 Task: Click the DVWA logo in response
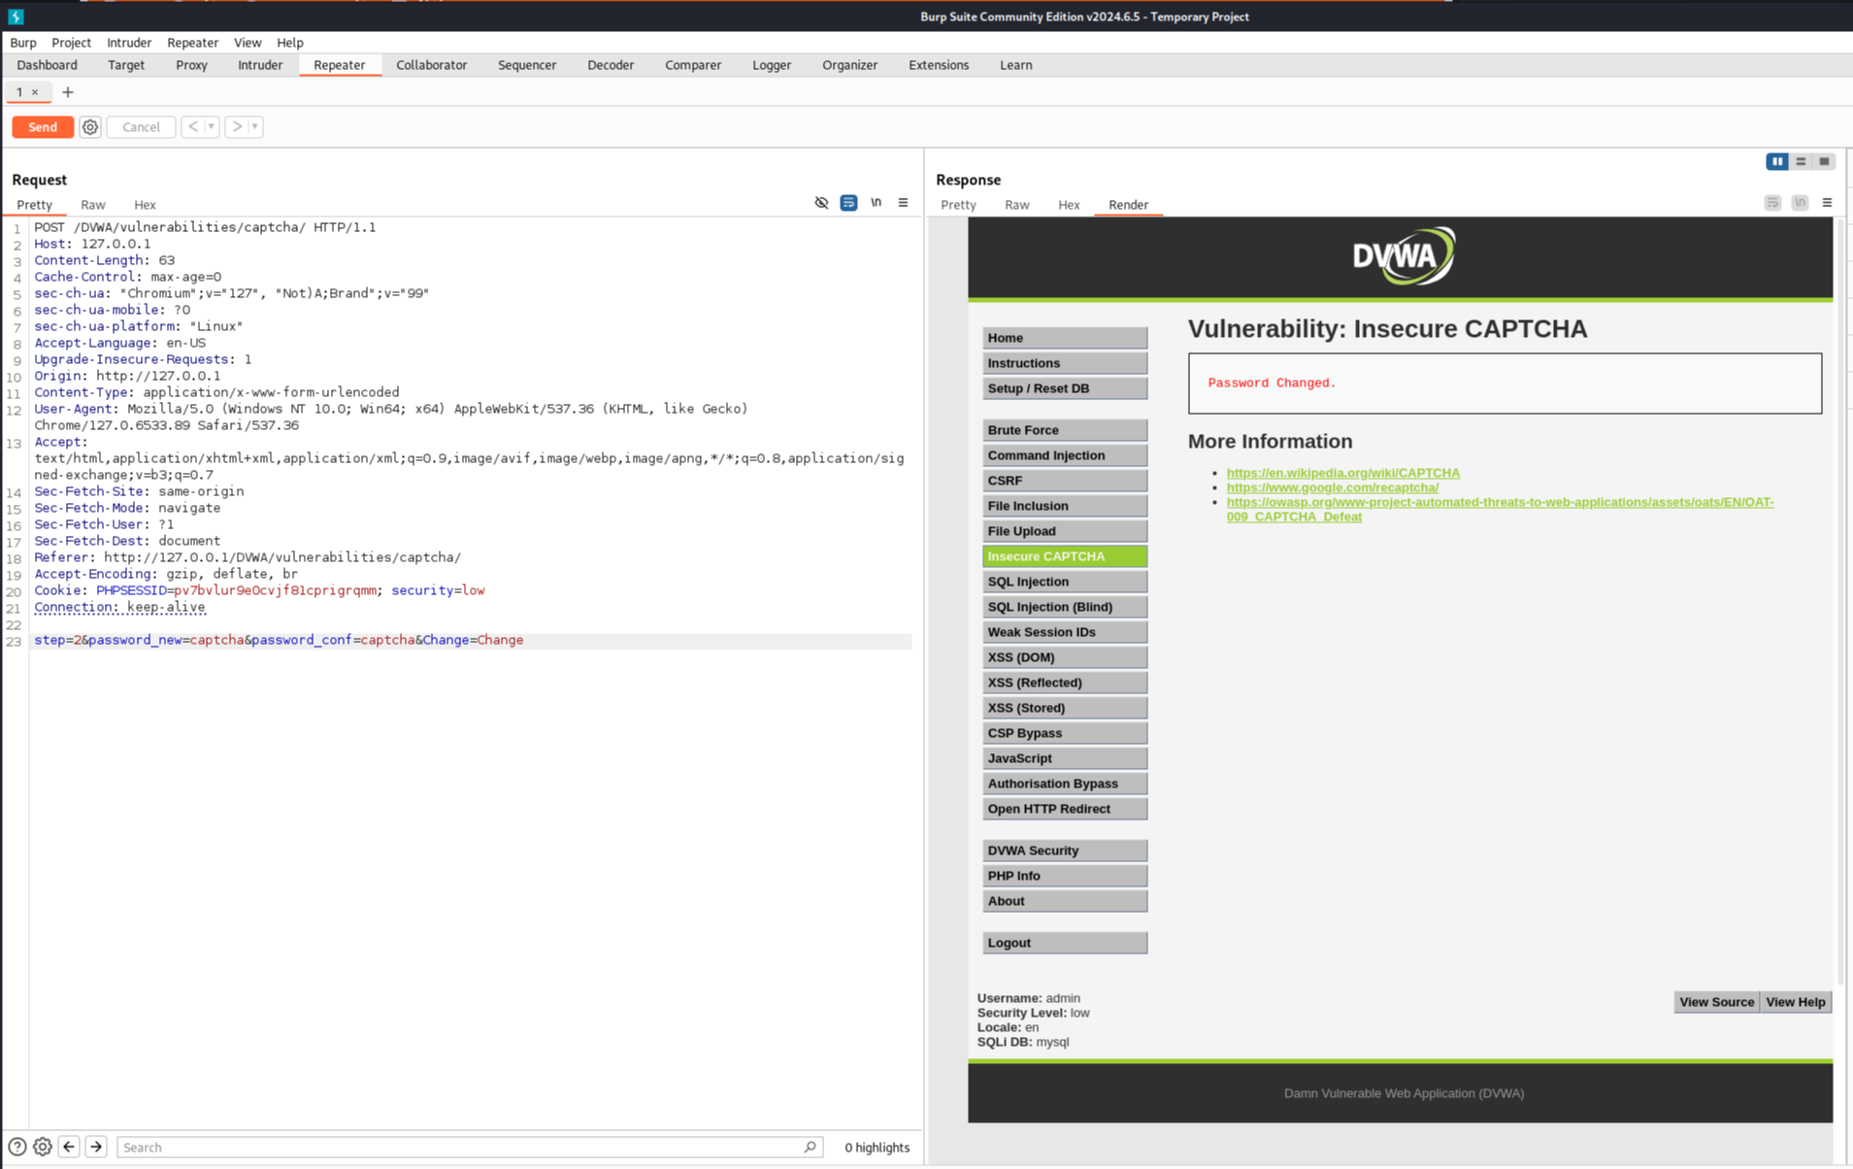point(1404,256)
